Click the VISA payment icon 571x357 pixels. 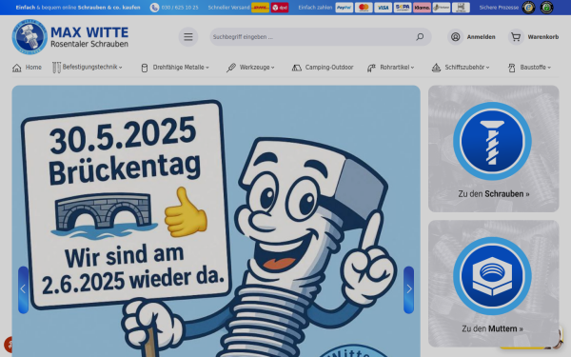click(383, 8)
